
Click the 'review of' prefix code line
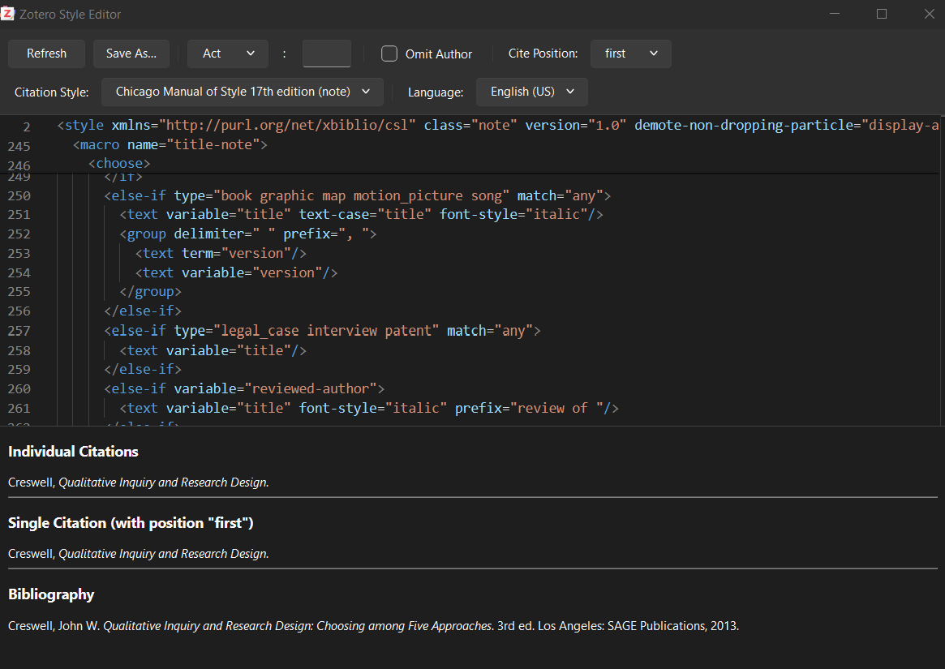[x=369, y=408]
